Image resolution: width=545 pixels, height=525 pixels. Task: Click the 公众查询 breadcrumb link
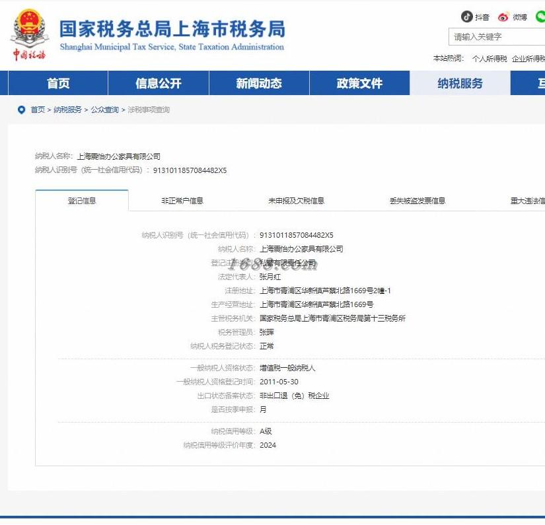coord(104,110)
